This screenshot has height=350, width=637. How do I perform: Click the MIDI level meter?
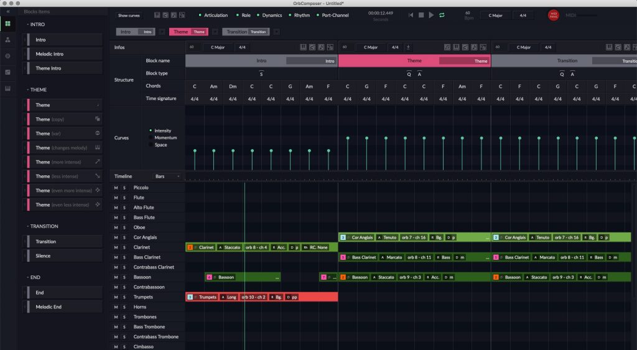[x=588, y=15]
